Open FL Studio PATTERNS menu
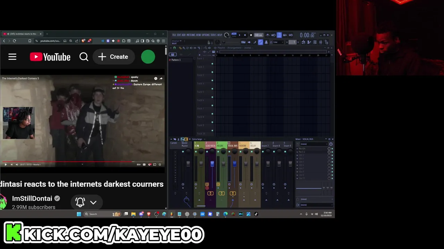Screen dimensions: 444x249 [x=191, y=35]
